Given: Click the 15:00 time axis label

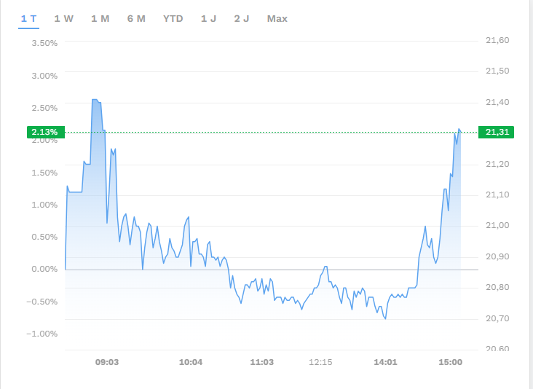Looking at the screenshot, I should tap(451, 362).
